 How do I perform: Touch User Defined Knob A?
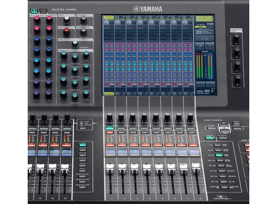point(236,38)
